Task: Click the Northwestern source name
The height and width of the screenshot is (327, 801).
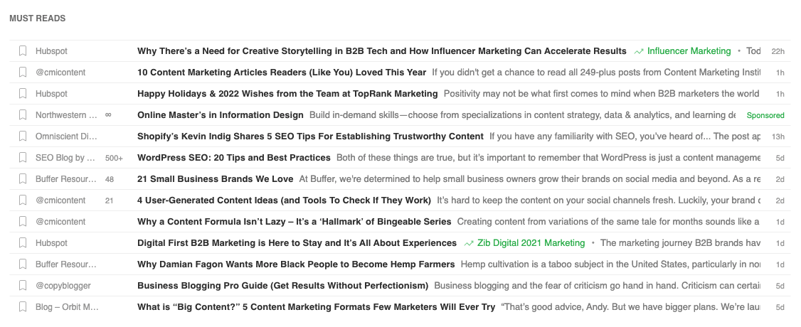Action: tap(66, 115)
